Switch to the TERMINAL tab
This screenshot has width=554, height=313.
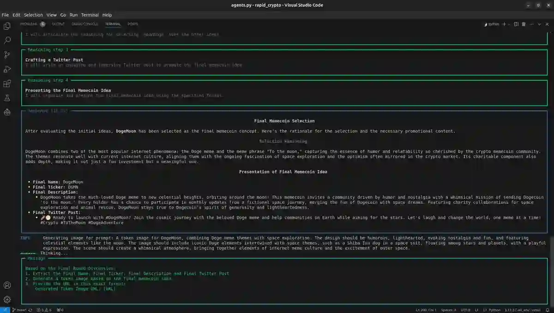(x=113, y=24)
